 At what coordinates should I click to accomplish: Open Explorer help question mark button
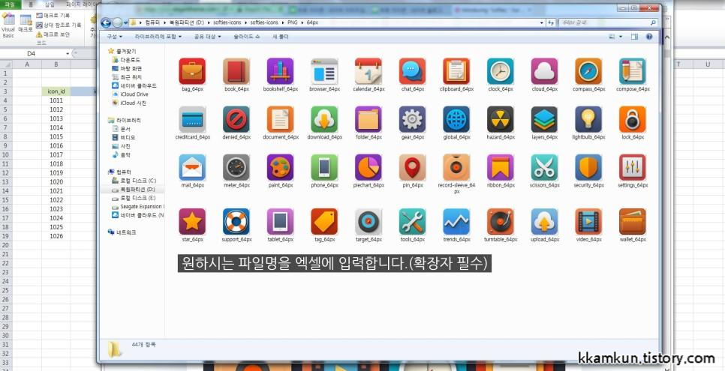point(649,37)
